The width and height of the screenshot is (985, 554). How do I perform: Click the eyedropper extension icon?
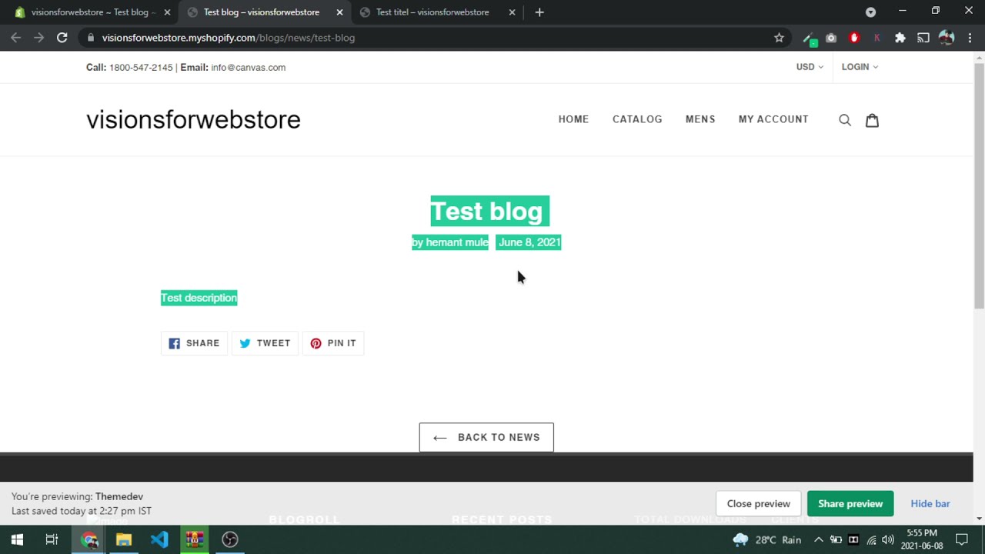coord(808,38)
